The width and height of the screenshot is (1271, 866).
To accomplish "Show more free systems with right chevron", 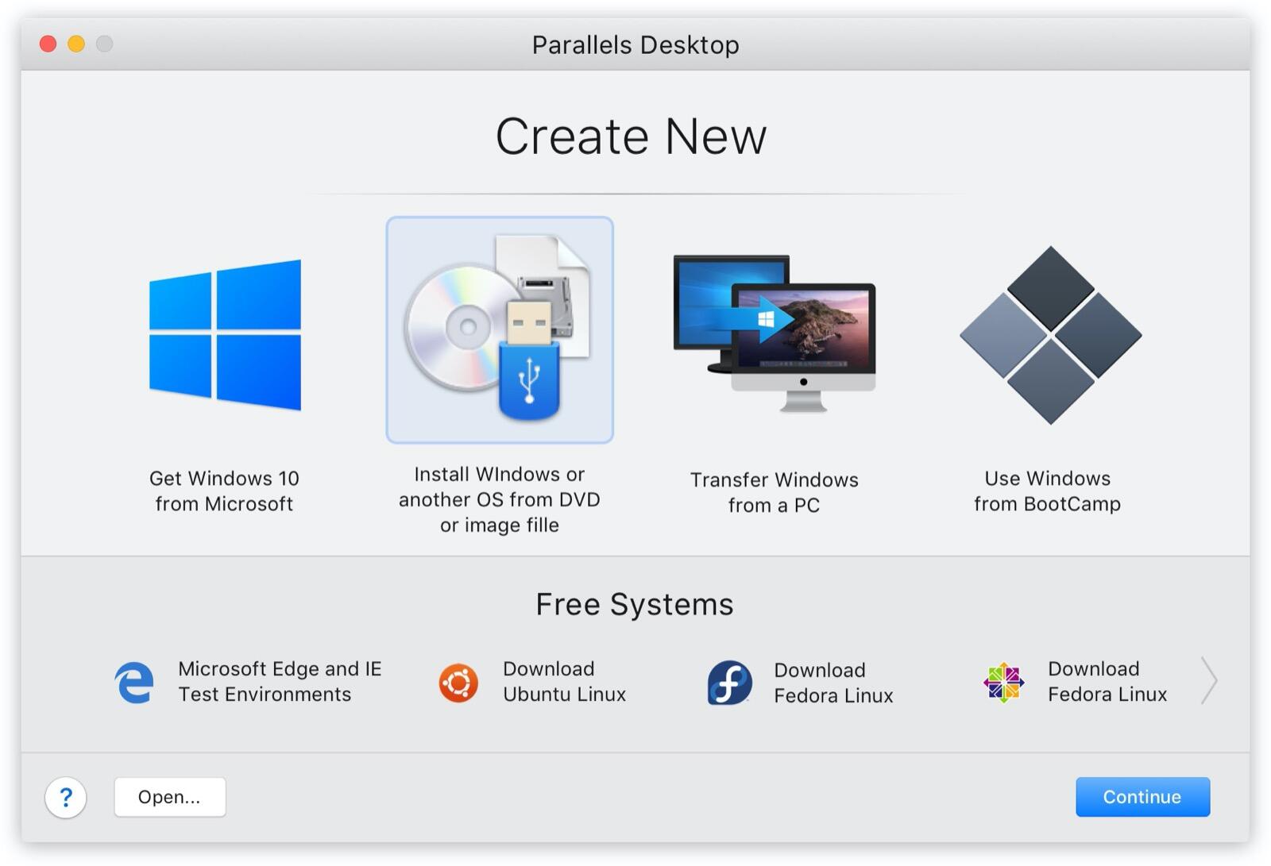I will (x=1208, y=680).
